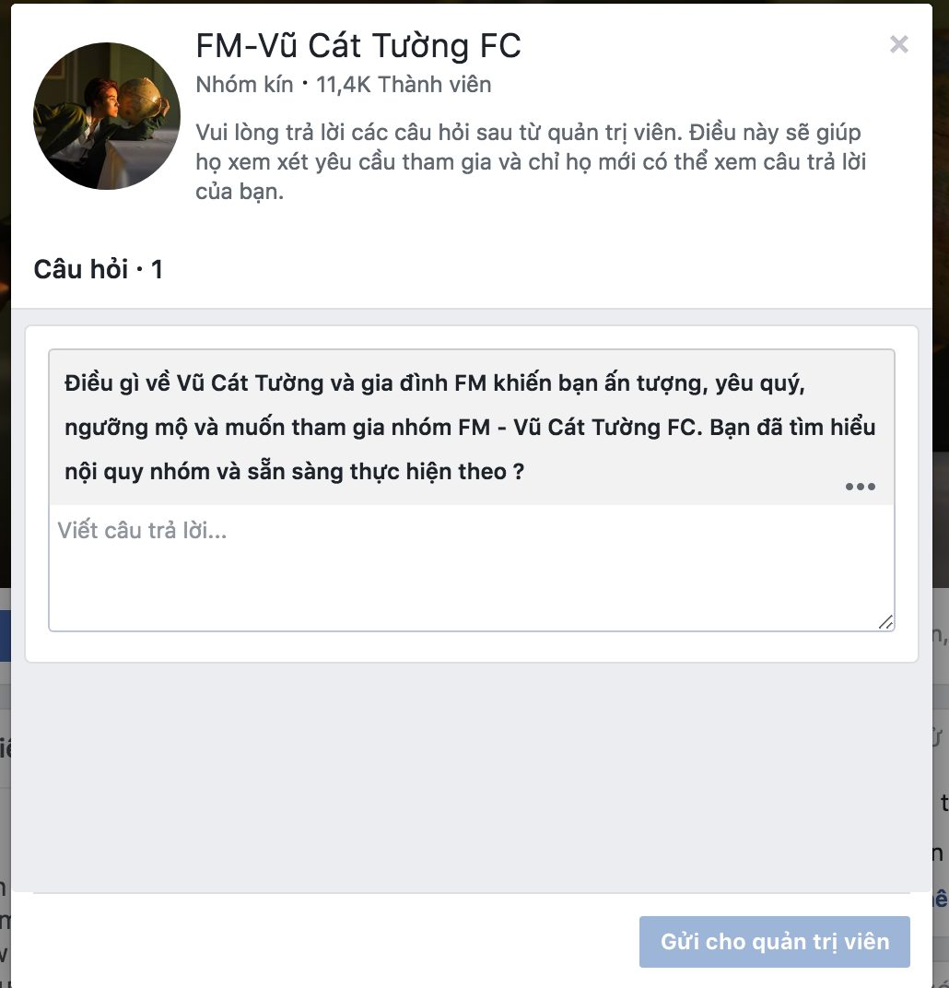Click the blue bar at dialog's left edge

point(5,635)
